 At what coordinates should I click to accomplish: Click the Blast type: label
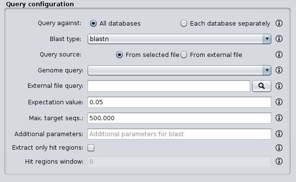65,39
